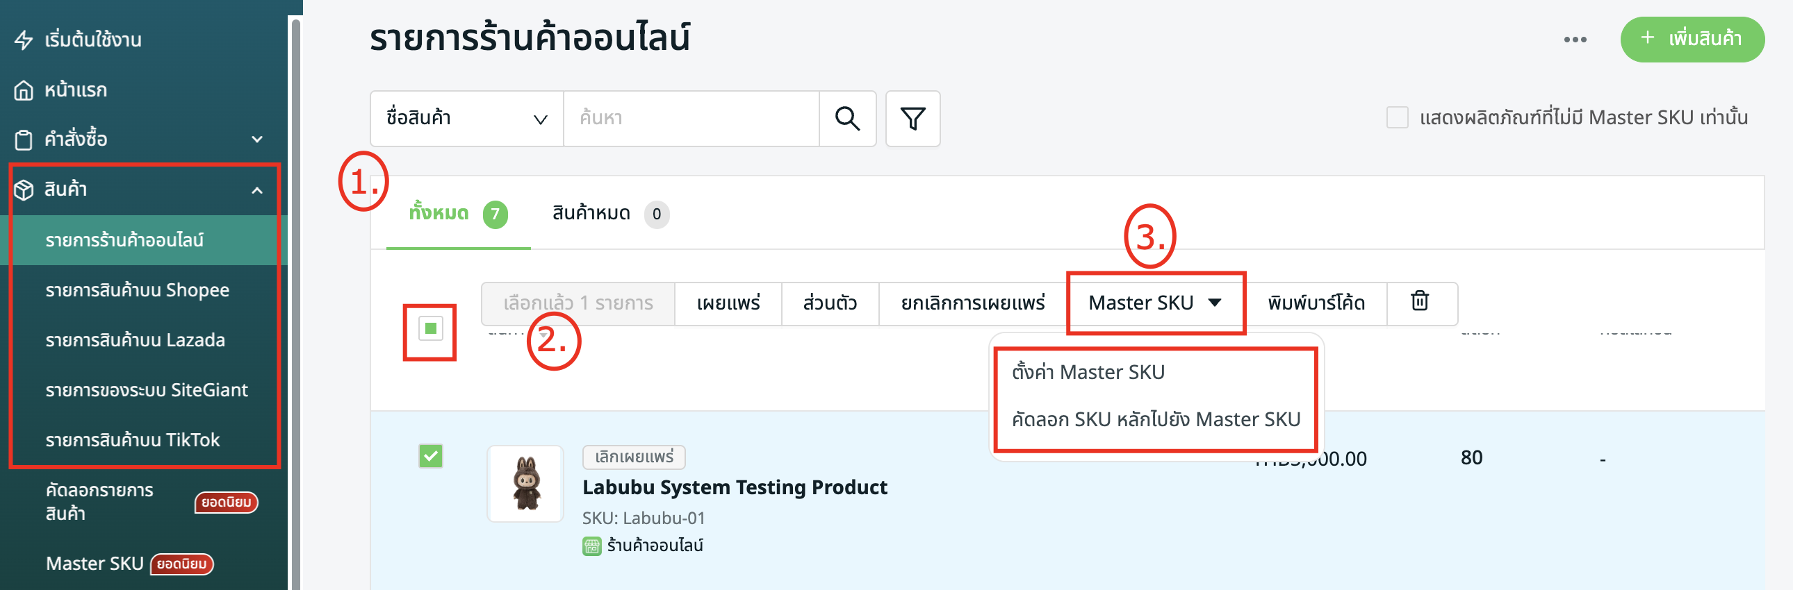Open the three-dots more options menu
This screenshot has height=590, width=1793.
tap(1575, 40)
